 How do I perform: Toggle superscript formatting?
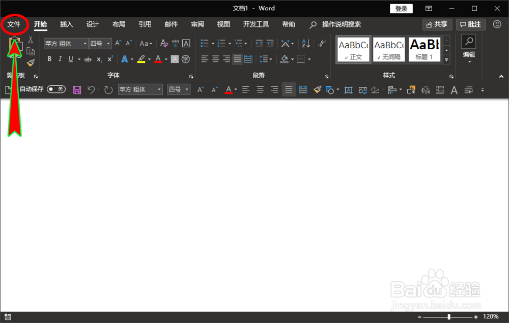110,59
